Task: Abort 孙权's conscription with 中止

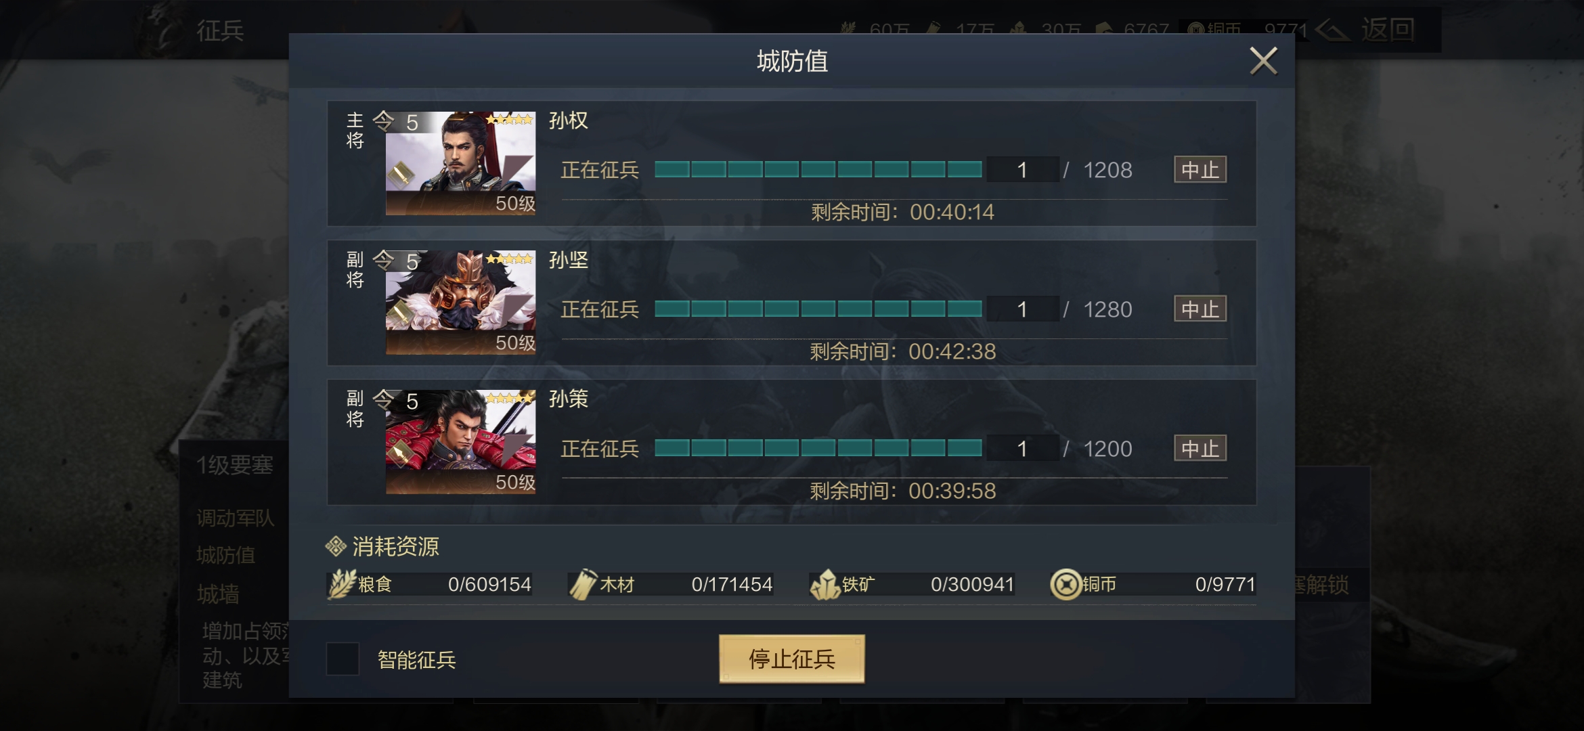Action: coord(1200,169)
